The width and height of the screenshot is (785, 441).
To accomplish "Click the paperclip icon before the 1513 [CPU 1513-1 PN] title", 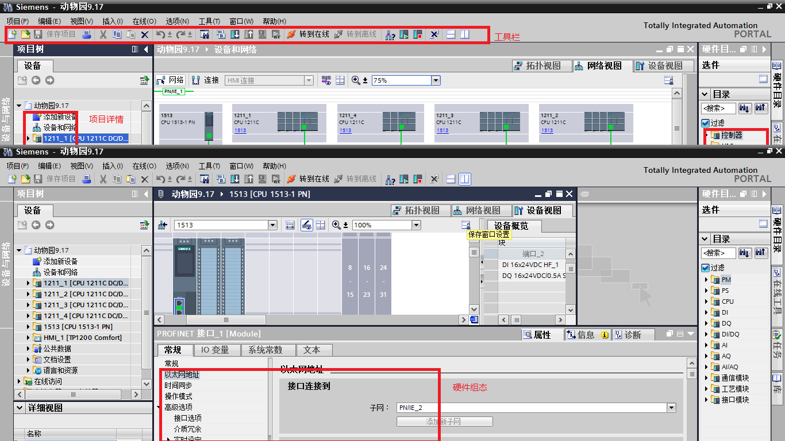I will pos(161,194).
